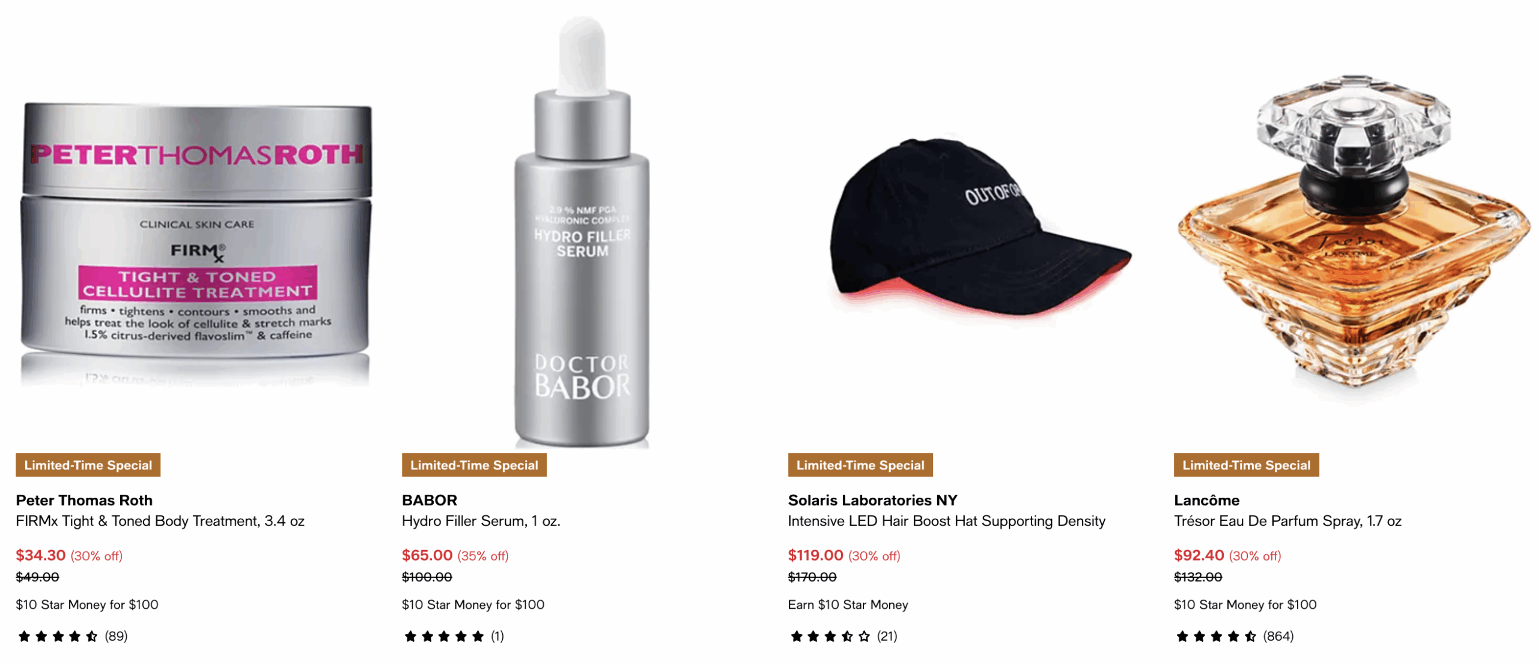Click the BABOR five-star rating

pyautogui.click(x=453, y=636)
